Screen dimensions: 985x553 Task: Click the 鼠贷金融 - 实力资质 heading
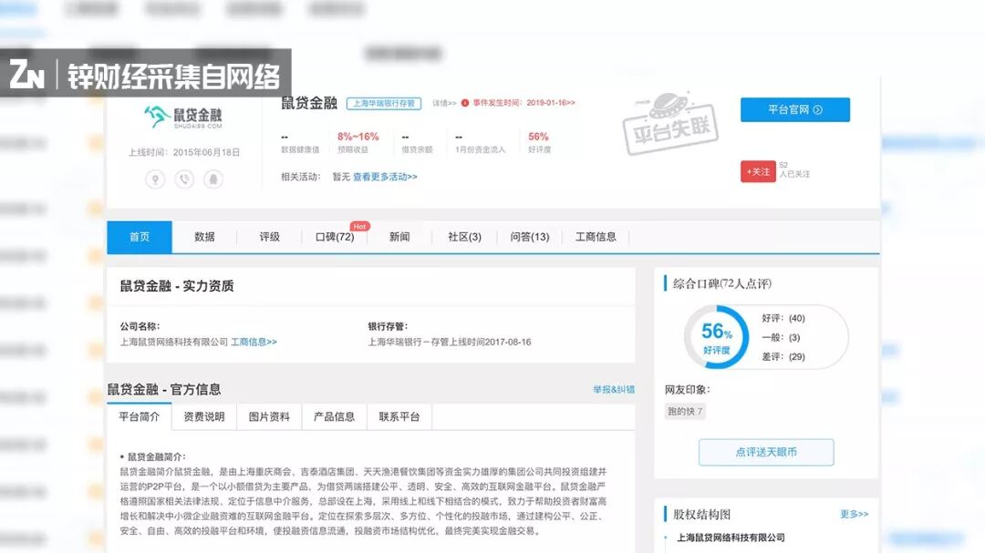[177, 286]
